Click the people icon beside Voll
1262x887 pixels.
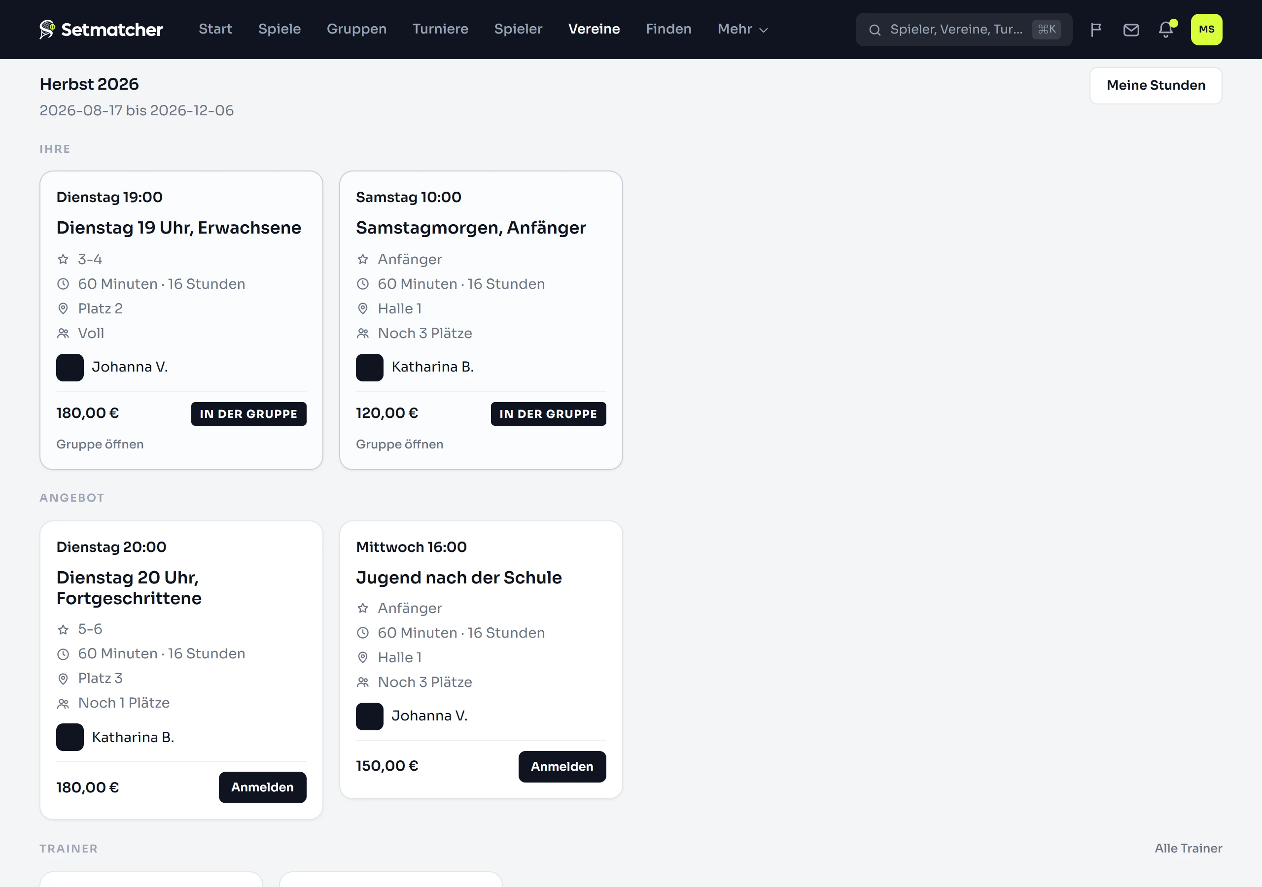pyautogui.click(x=63, y=333)
